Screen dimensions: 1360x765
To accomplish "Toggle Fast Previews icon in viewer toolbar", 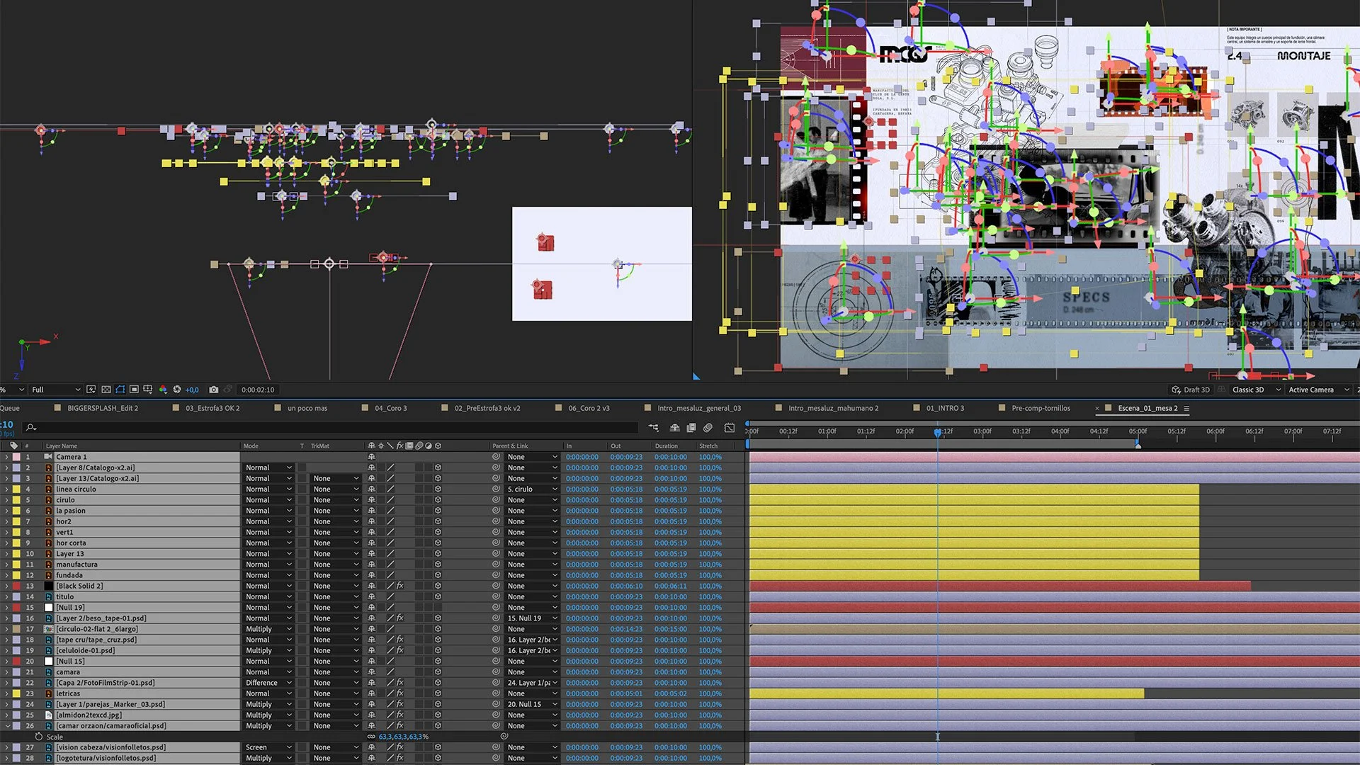I will [x=91, y=390].
